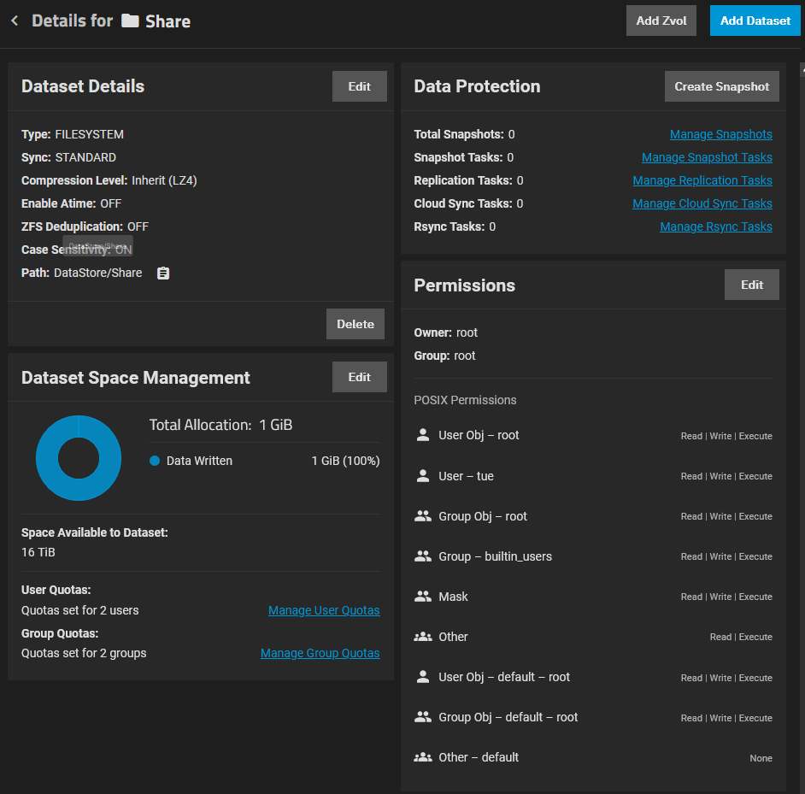Click the Group: root entry

coord(444,356)
